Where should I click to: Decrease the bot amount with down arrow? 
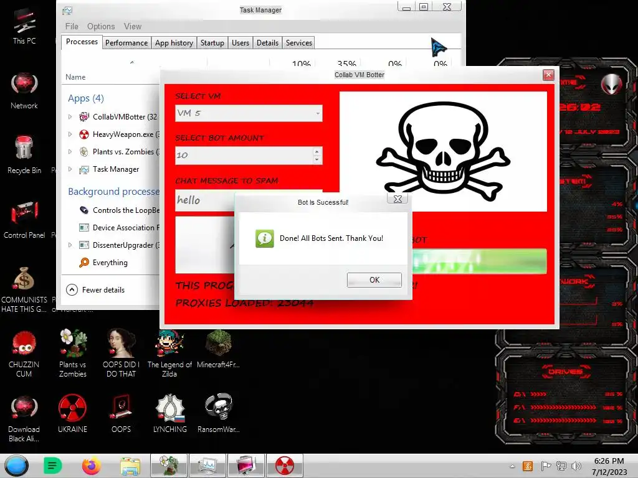click(317, 160)
